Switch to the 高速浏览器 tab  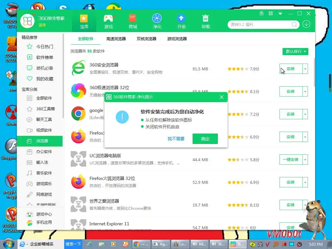pos(116,39)
